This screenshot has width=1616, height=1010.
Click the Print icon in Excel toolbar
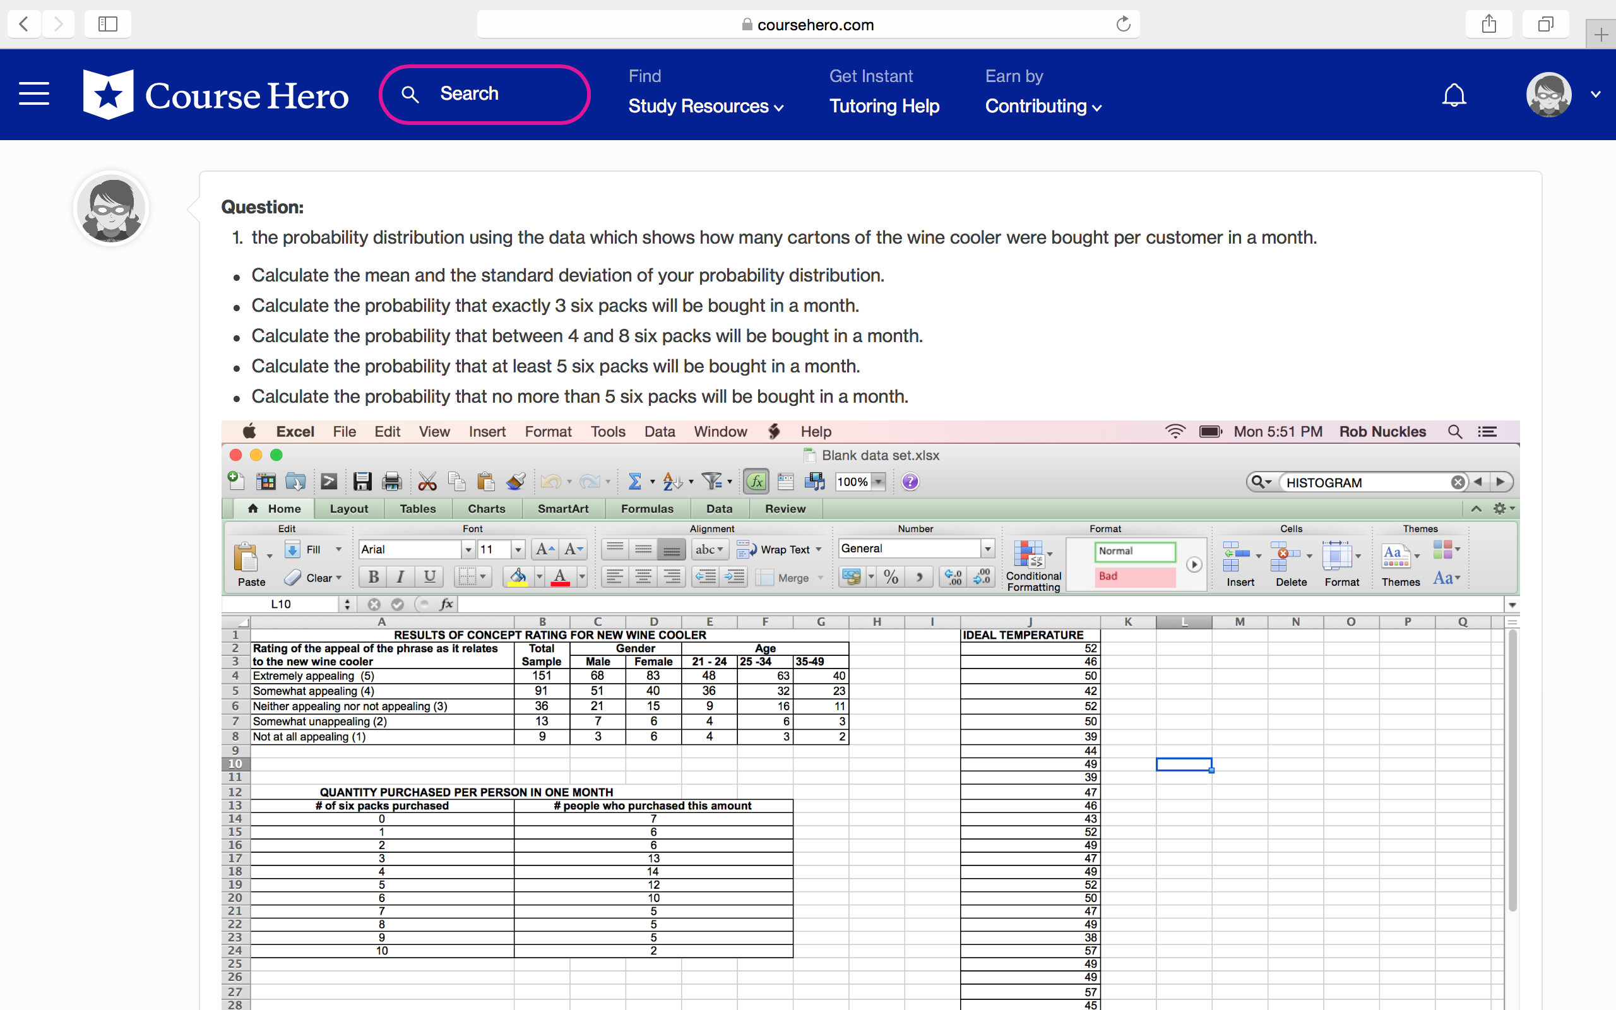tap(391, 482)
